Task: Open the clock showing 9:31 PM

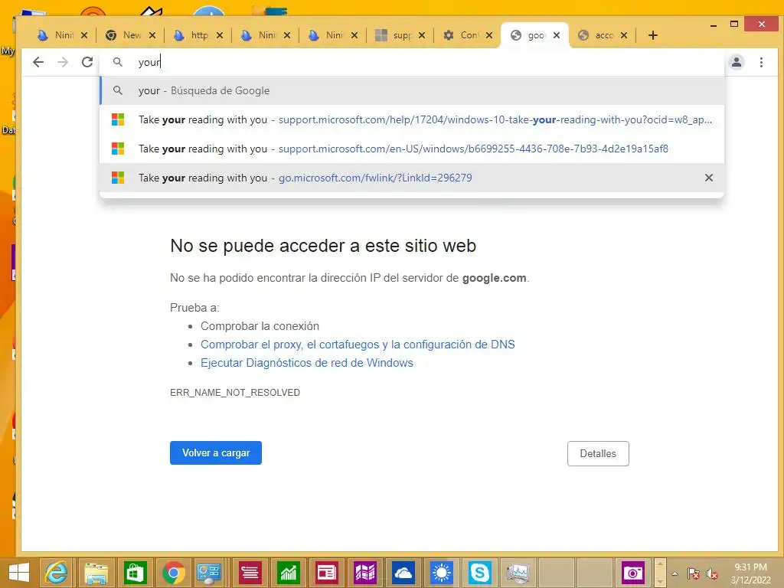Action: point(750,573)
